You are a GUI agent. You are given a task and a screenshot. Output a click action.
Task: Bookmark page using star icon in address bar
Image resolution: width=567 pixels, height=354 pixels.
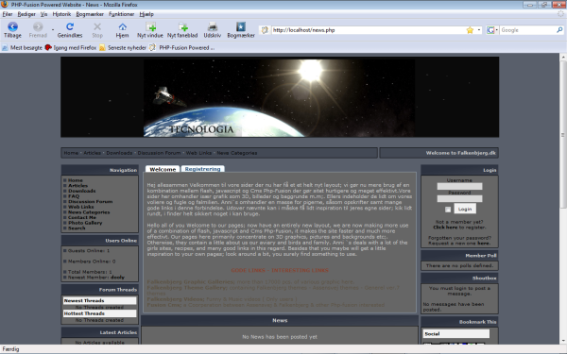tap(470, 30)
